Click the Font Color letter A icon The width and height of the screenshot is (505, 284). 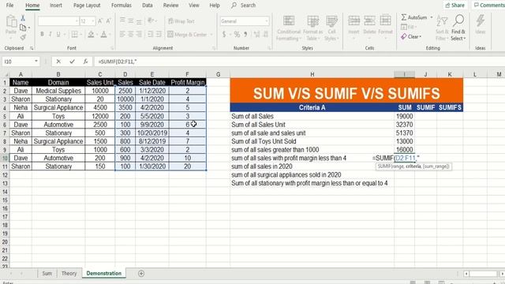coord(103,34)
